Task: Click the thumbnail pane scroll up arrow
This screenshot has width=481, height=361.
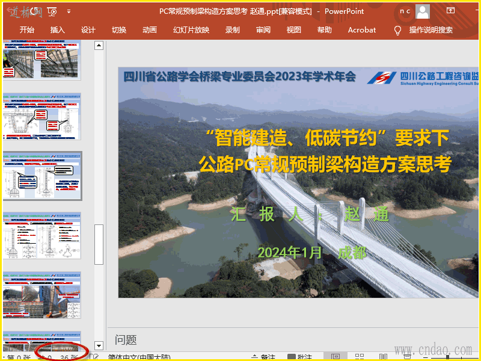Action: 99,46
